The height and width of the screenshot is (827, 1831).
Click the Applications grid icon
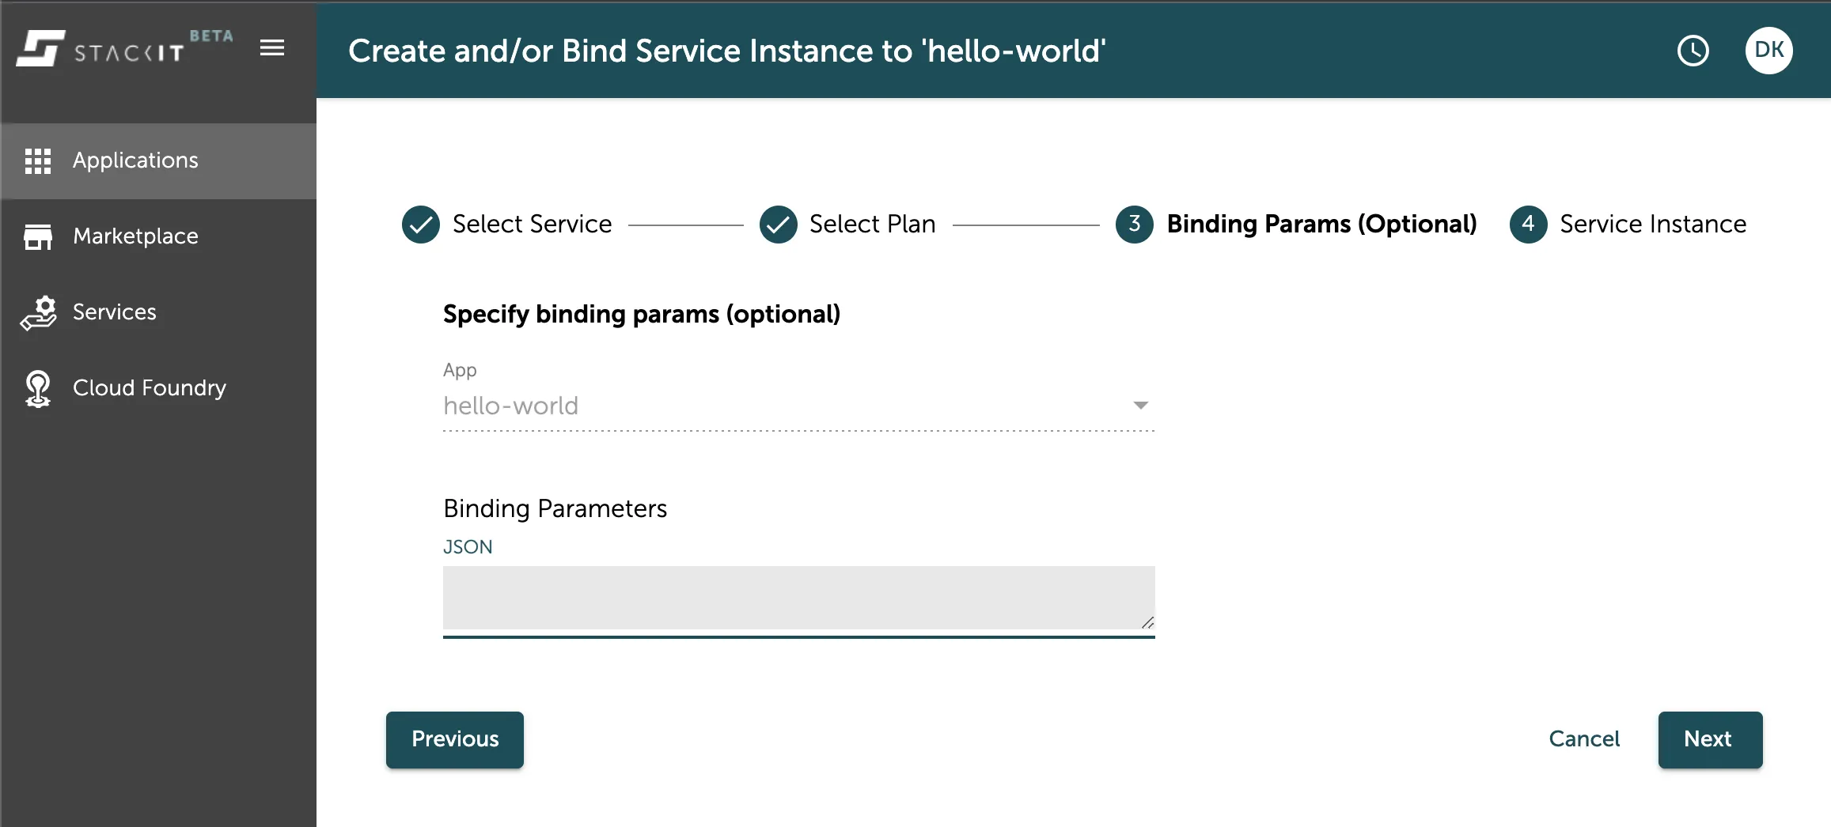(38, 160)
